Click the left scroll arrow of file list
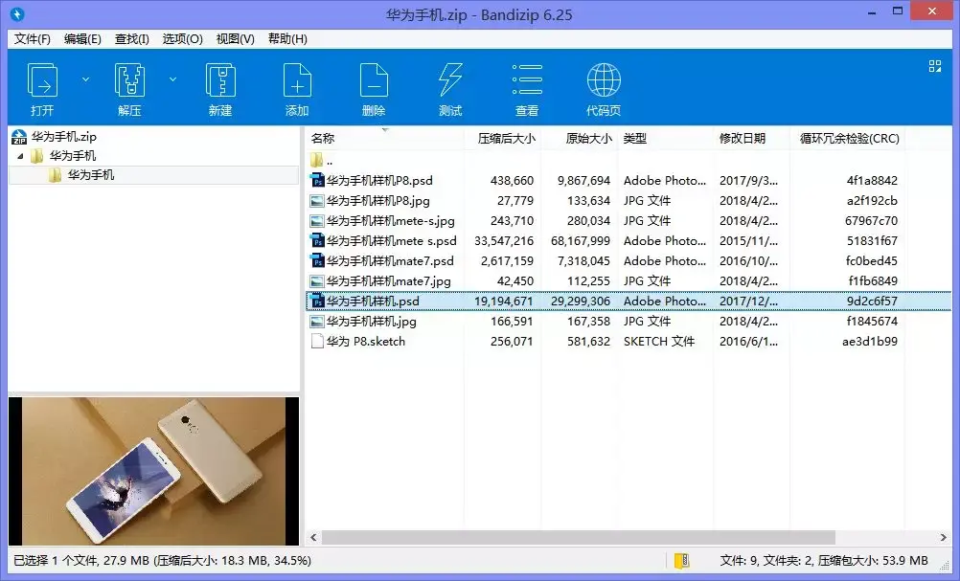The width and height of the screenshot is (960, 581). click(313, 538)
